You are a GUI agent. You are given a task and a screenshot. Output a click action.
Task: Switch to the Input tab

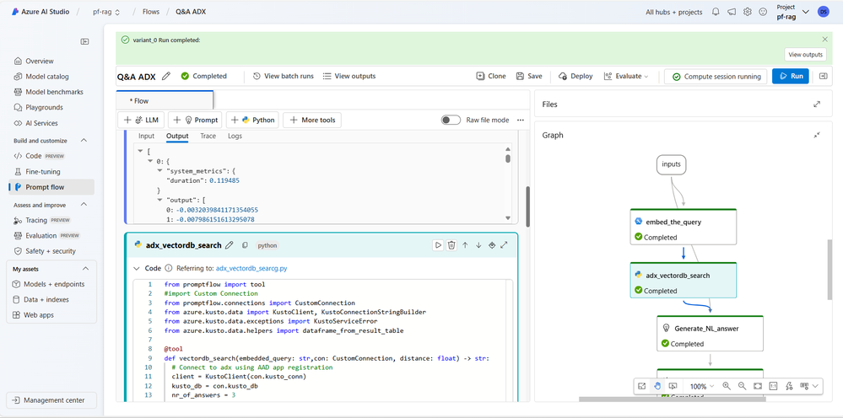click(146, 136)
